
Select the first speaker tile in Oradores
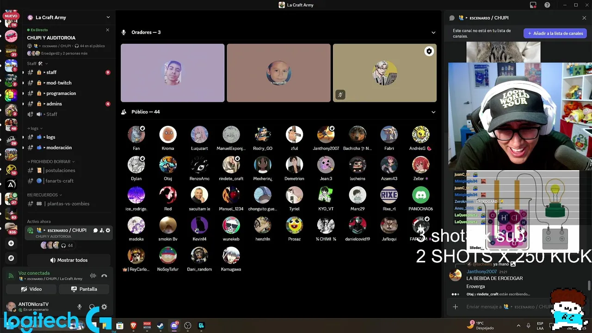click(173, 73)
